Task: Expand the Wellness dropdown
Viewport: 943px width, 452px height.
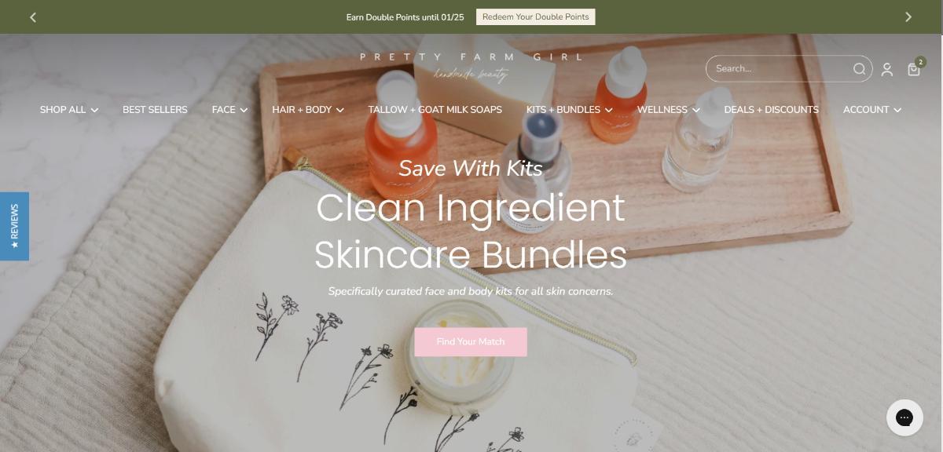Action: coord(668,110)
